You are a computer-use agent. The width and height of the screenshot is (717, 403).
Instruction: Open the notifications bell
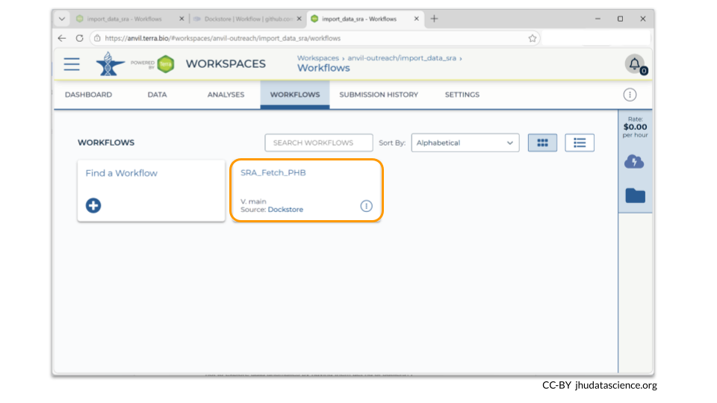click(635, 64)
